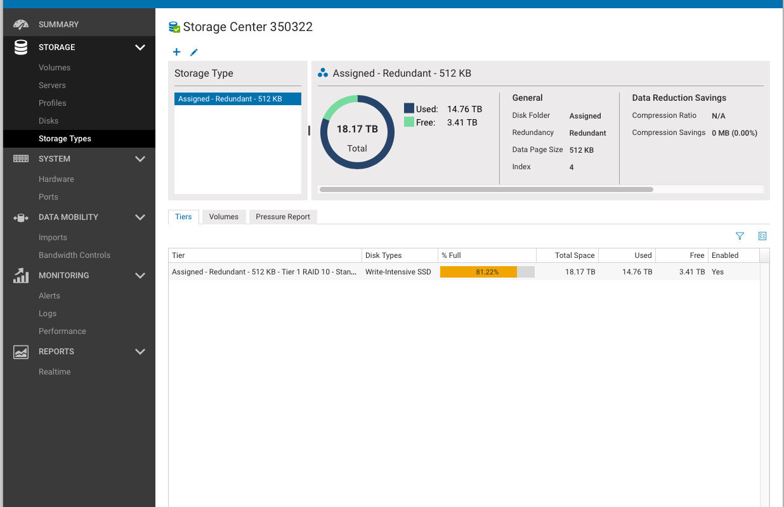
Task: Switch to the Tiers tab
Action: (183, 217)
